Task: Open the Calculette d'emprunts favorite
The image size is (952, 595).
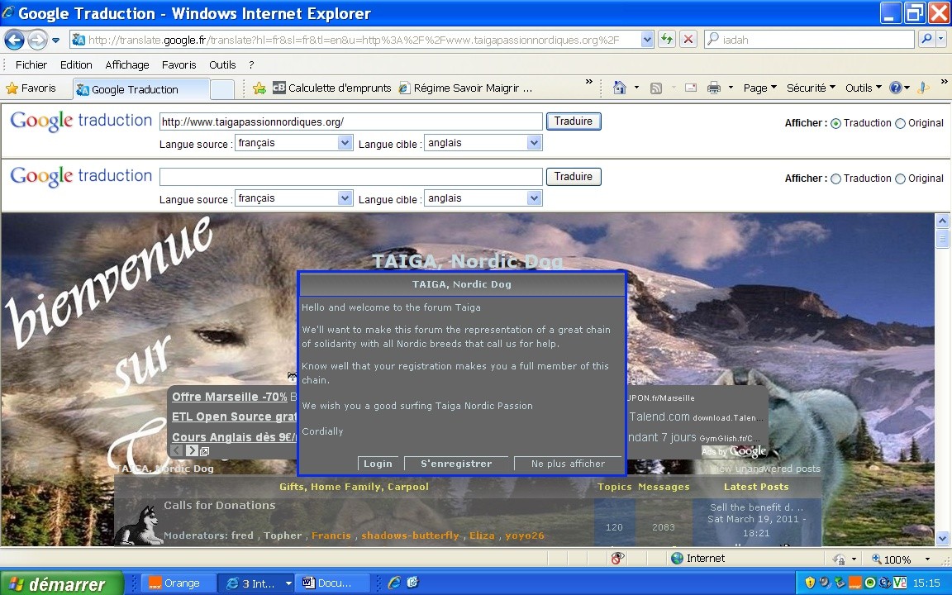Action: click(x=332, y=88)
